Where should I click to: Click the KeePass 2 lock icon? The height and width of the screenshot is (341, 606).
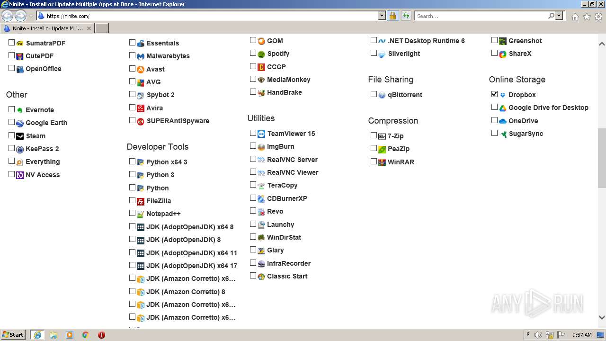pyautogui.click(x=20, y=149)
